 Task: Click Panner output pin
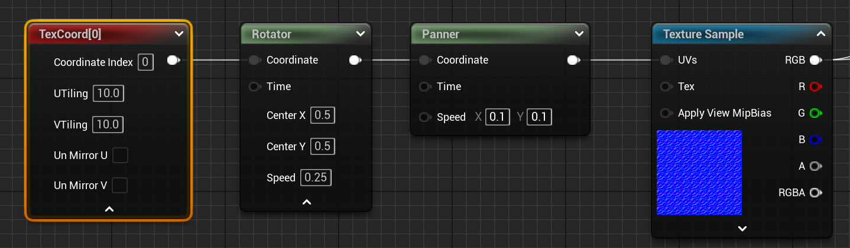pos(573,60)
